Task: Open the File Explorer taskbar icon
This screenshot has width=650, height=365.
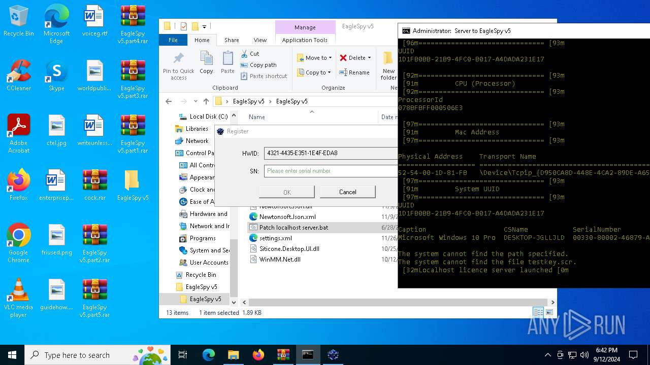Action: [233, 355]
